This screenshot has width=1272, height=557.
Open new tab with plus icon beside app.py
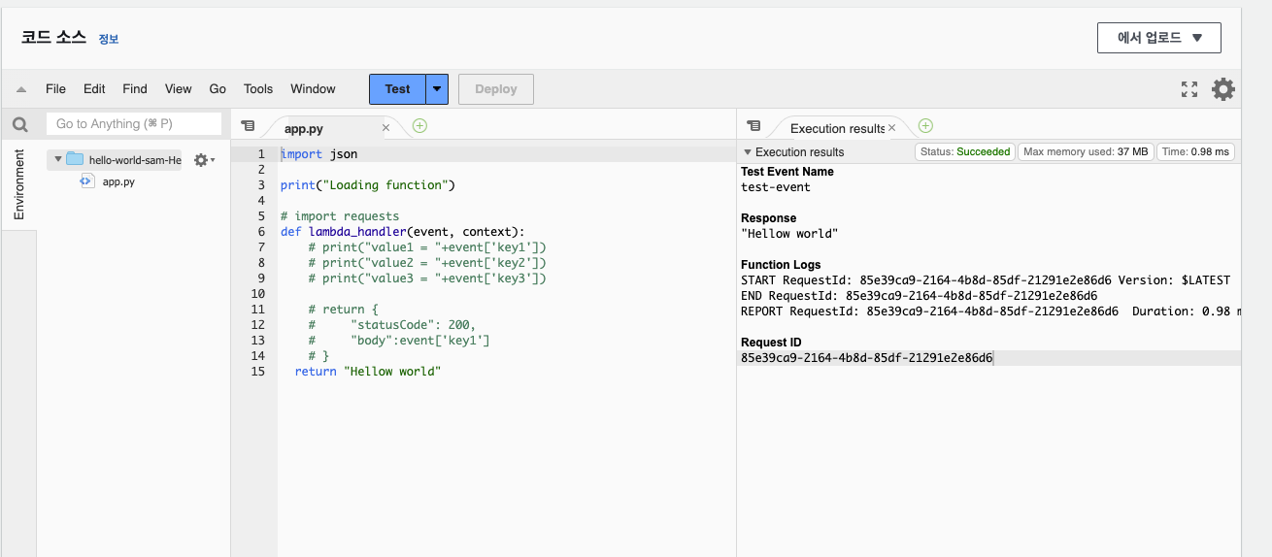point(419,126)
